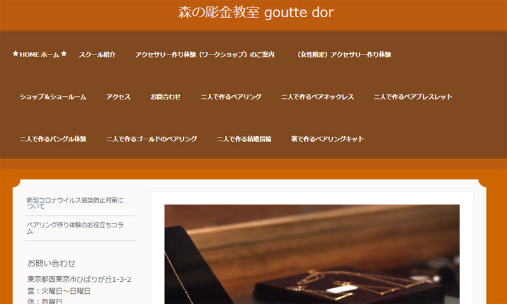Go to the HOME ホーム menu item
This screenshot has width=507, height=304.
point(40,54)
